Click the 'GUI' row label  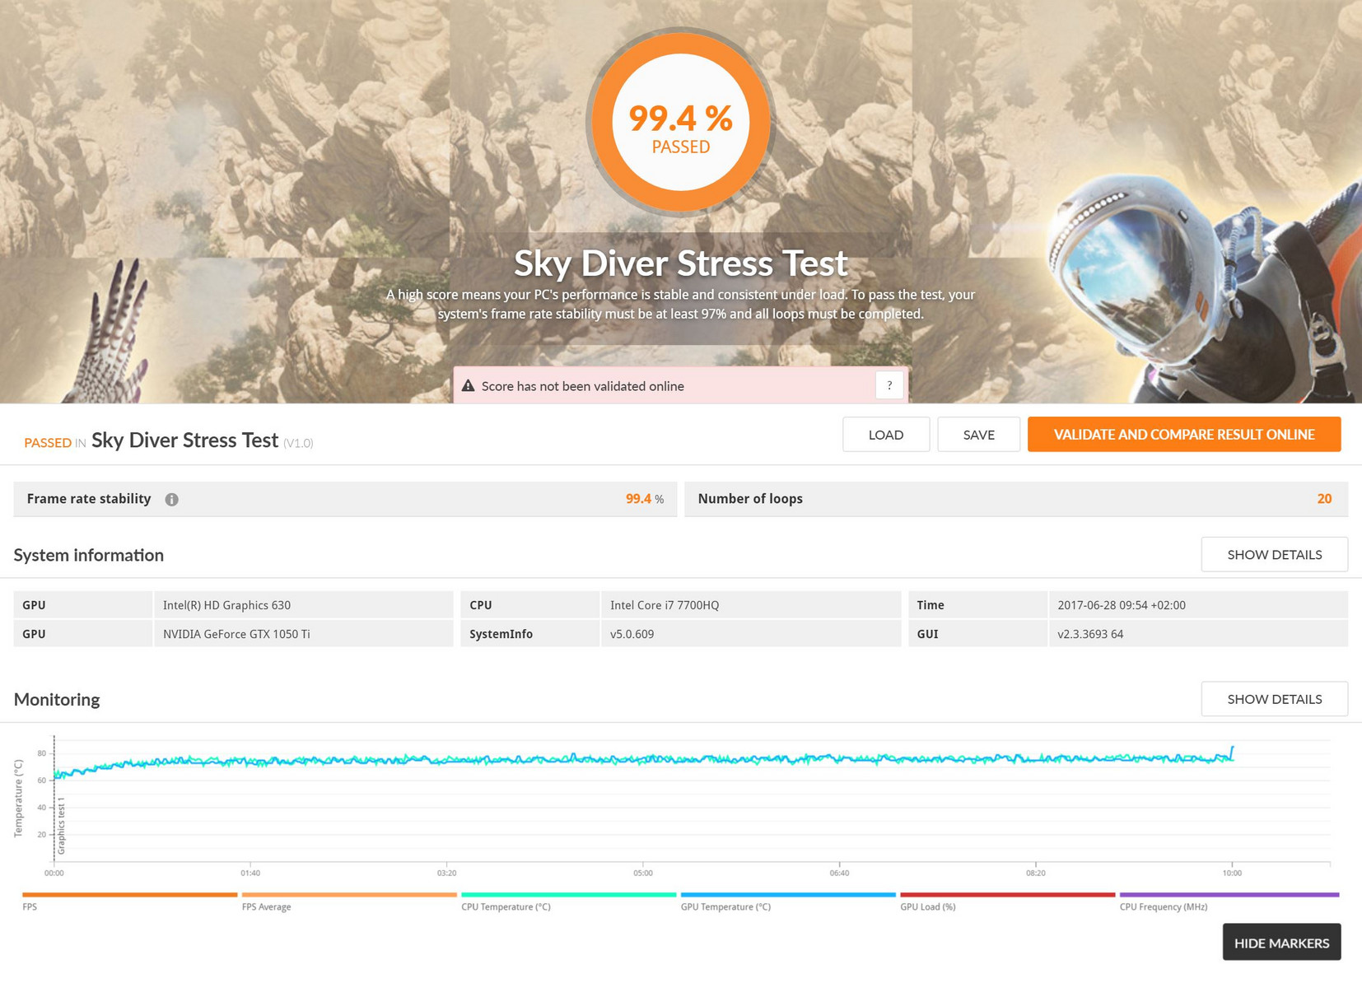click(x=927, y=634)
